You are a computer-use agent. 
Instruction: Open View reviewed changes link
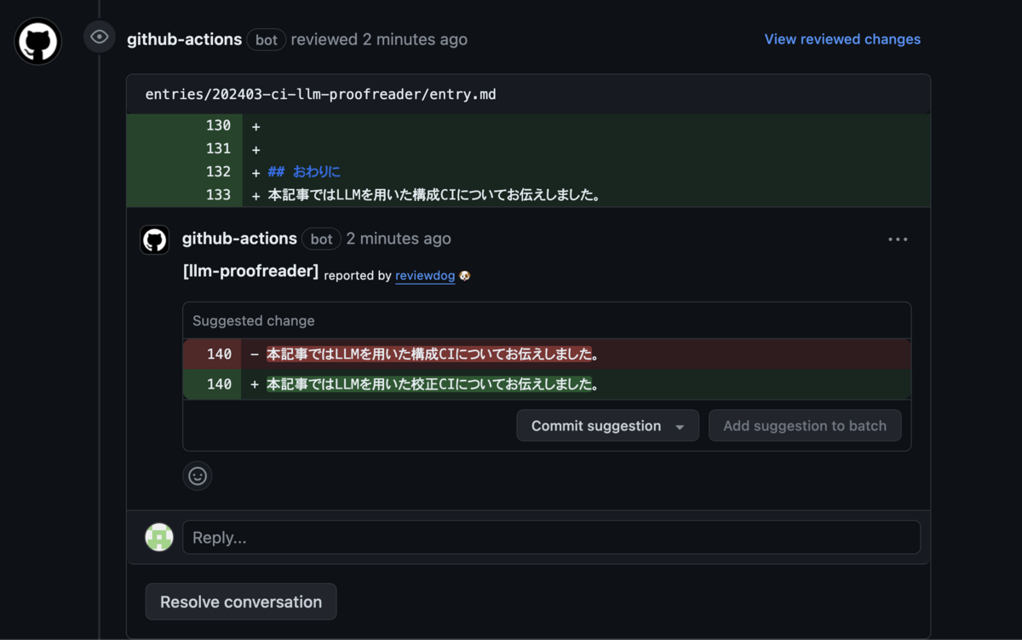842,39
